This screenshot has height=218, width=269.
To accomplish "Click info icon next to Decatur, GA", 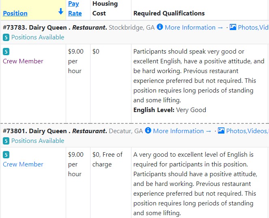I will click(148, 130).
